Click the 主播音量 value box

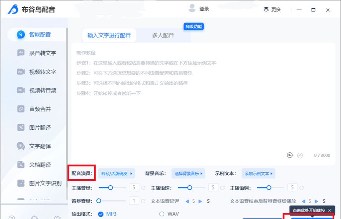tap(134, 187)
